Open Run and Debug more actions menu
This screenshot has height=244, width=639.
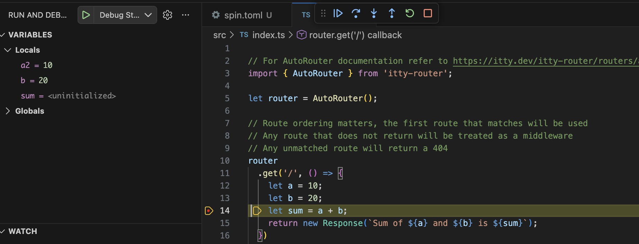coord(186,15)
